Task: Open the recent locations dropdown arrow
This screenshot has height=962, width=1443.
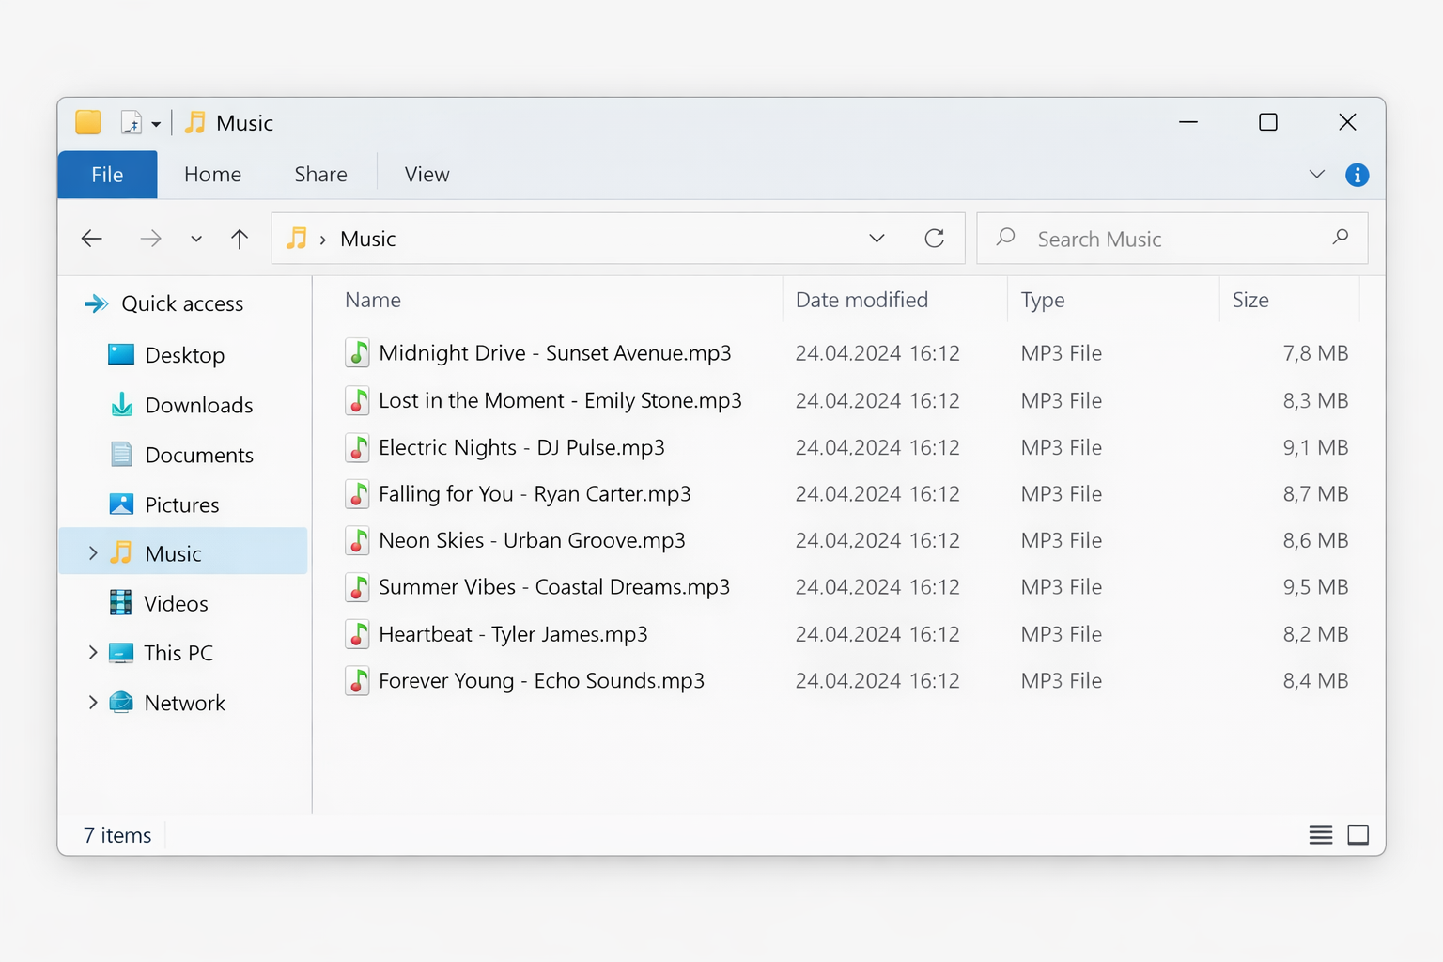Action: 196,239
